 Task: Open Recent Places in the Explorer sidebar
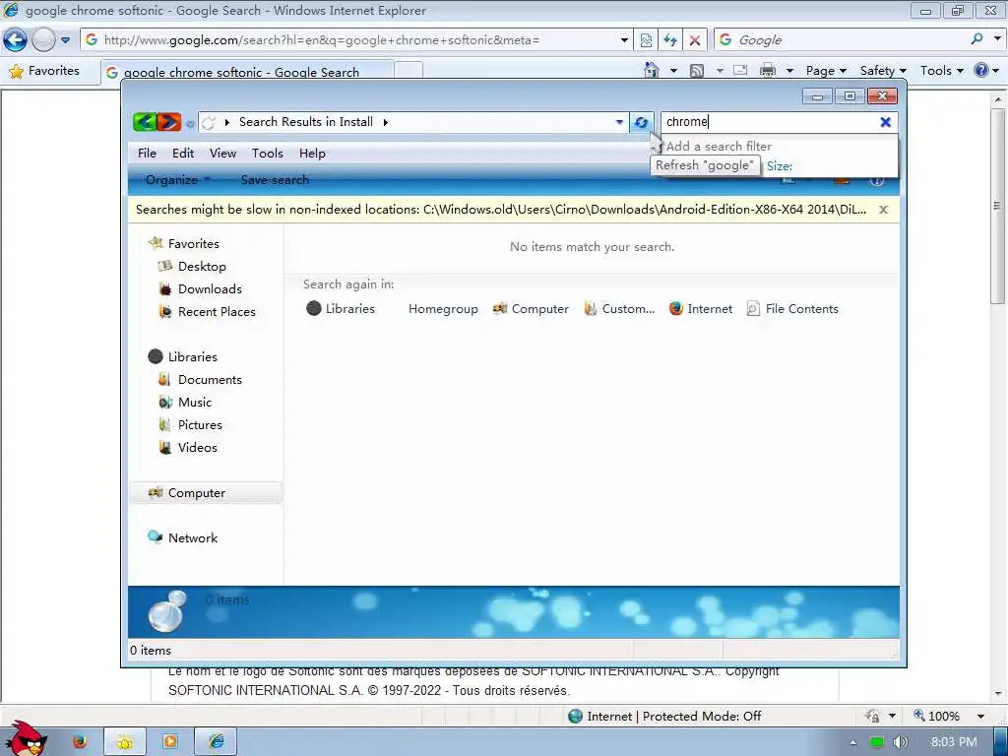click(x=207, y=312)
